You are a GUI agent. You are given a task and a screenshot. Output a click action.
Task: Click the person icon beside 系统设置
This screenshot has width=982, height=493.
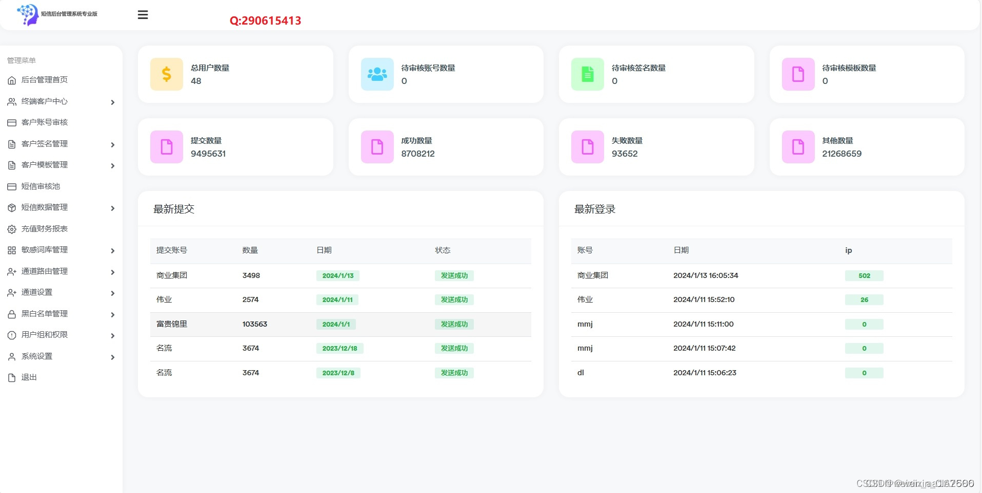[x=12, y=357]
